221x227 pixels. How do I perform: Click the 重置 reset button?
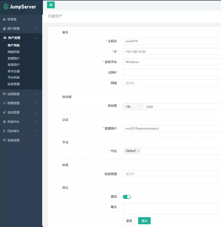tap(129, 221)
